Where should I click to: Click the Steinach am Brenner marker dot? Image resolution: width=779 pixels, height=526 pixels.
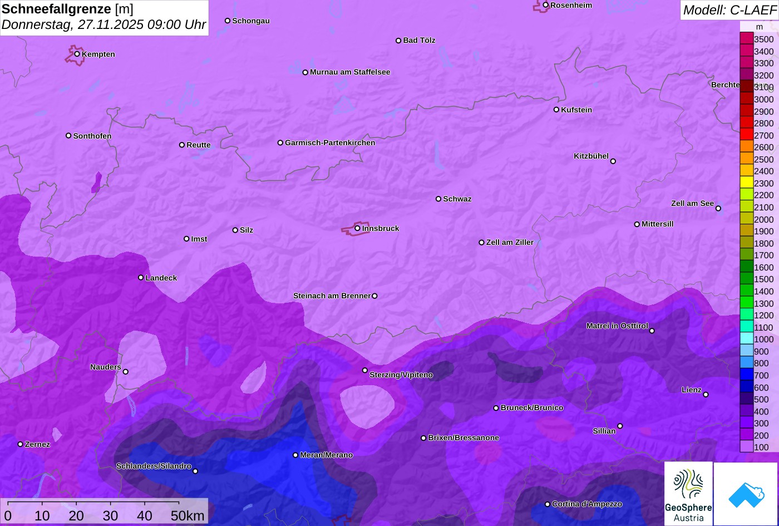click(x=374, y=296)
